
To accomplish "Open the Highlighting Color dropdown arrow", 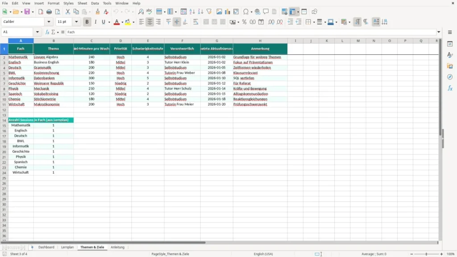I will 133,22.
